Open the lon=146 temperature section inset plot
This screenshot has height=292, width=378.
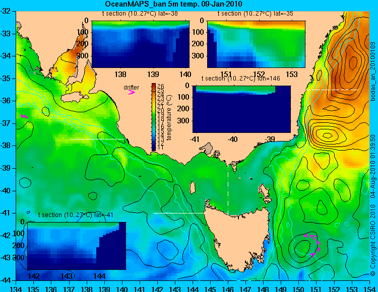(241, 109)
